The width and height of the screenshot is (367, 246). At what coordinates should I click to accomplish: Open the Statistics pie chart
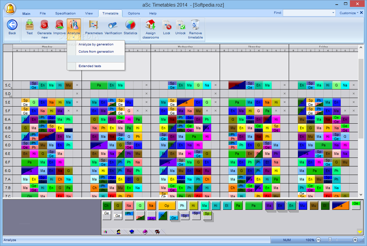[x=130, y=27]
